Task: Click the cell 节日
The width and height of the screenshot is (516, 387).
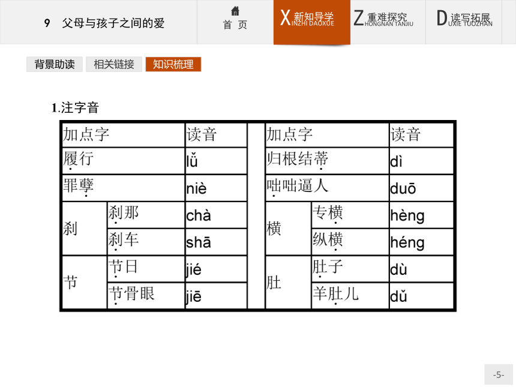Action: click(146, 269)
